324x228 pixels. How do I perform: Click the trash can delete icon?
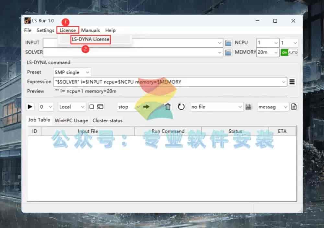pos(168,107)
